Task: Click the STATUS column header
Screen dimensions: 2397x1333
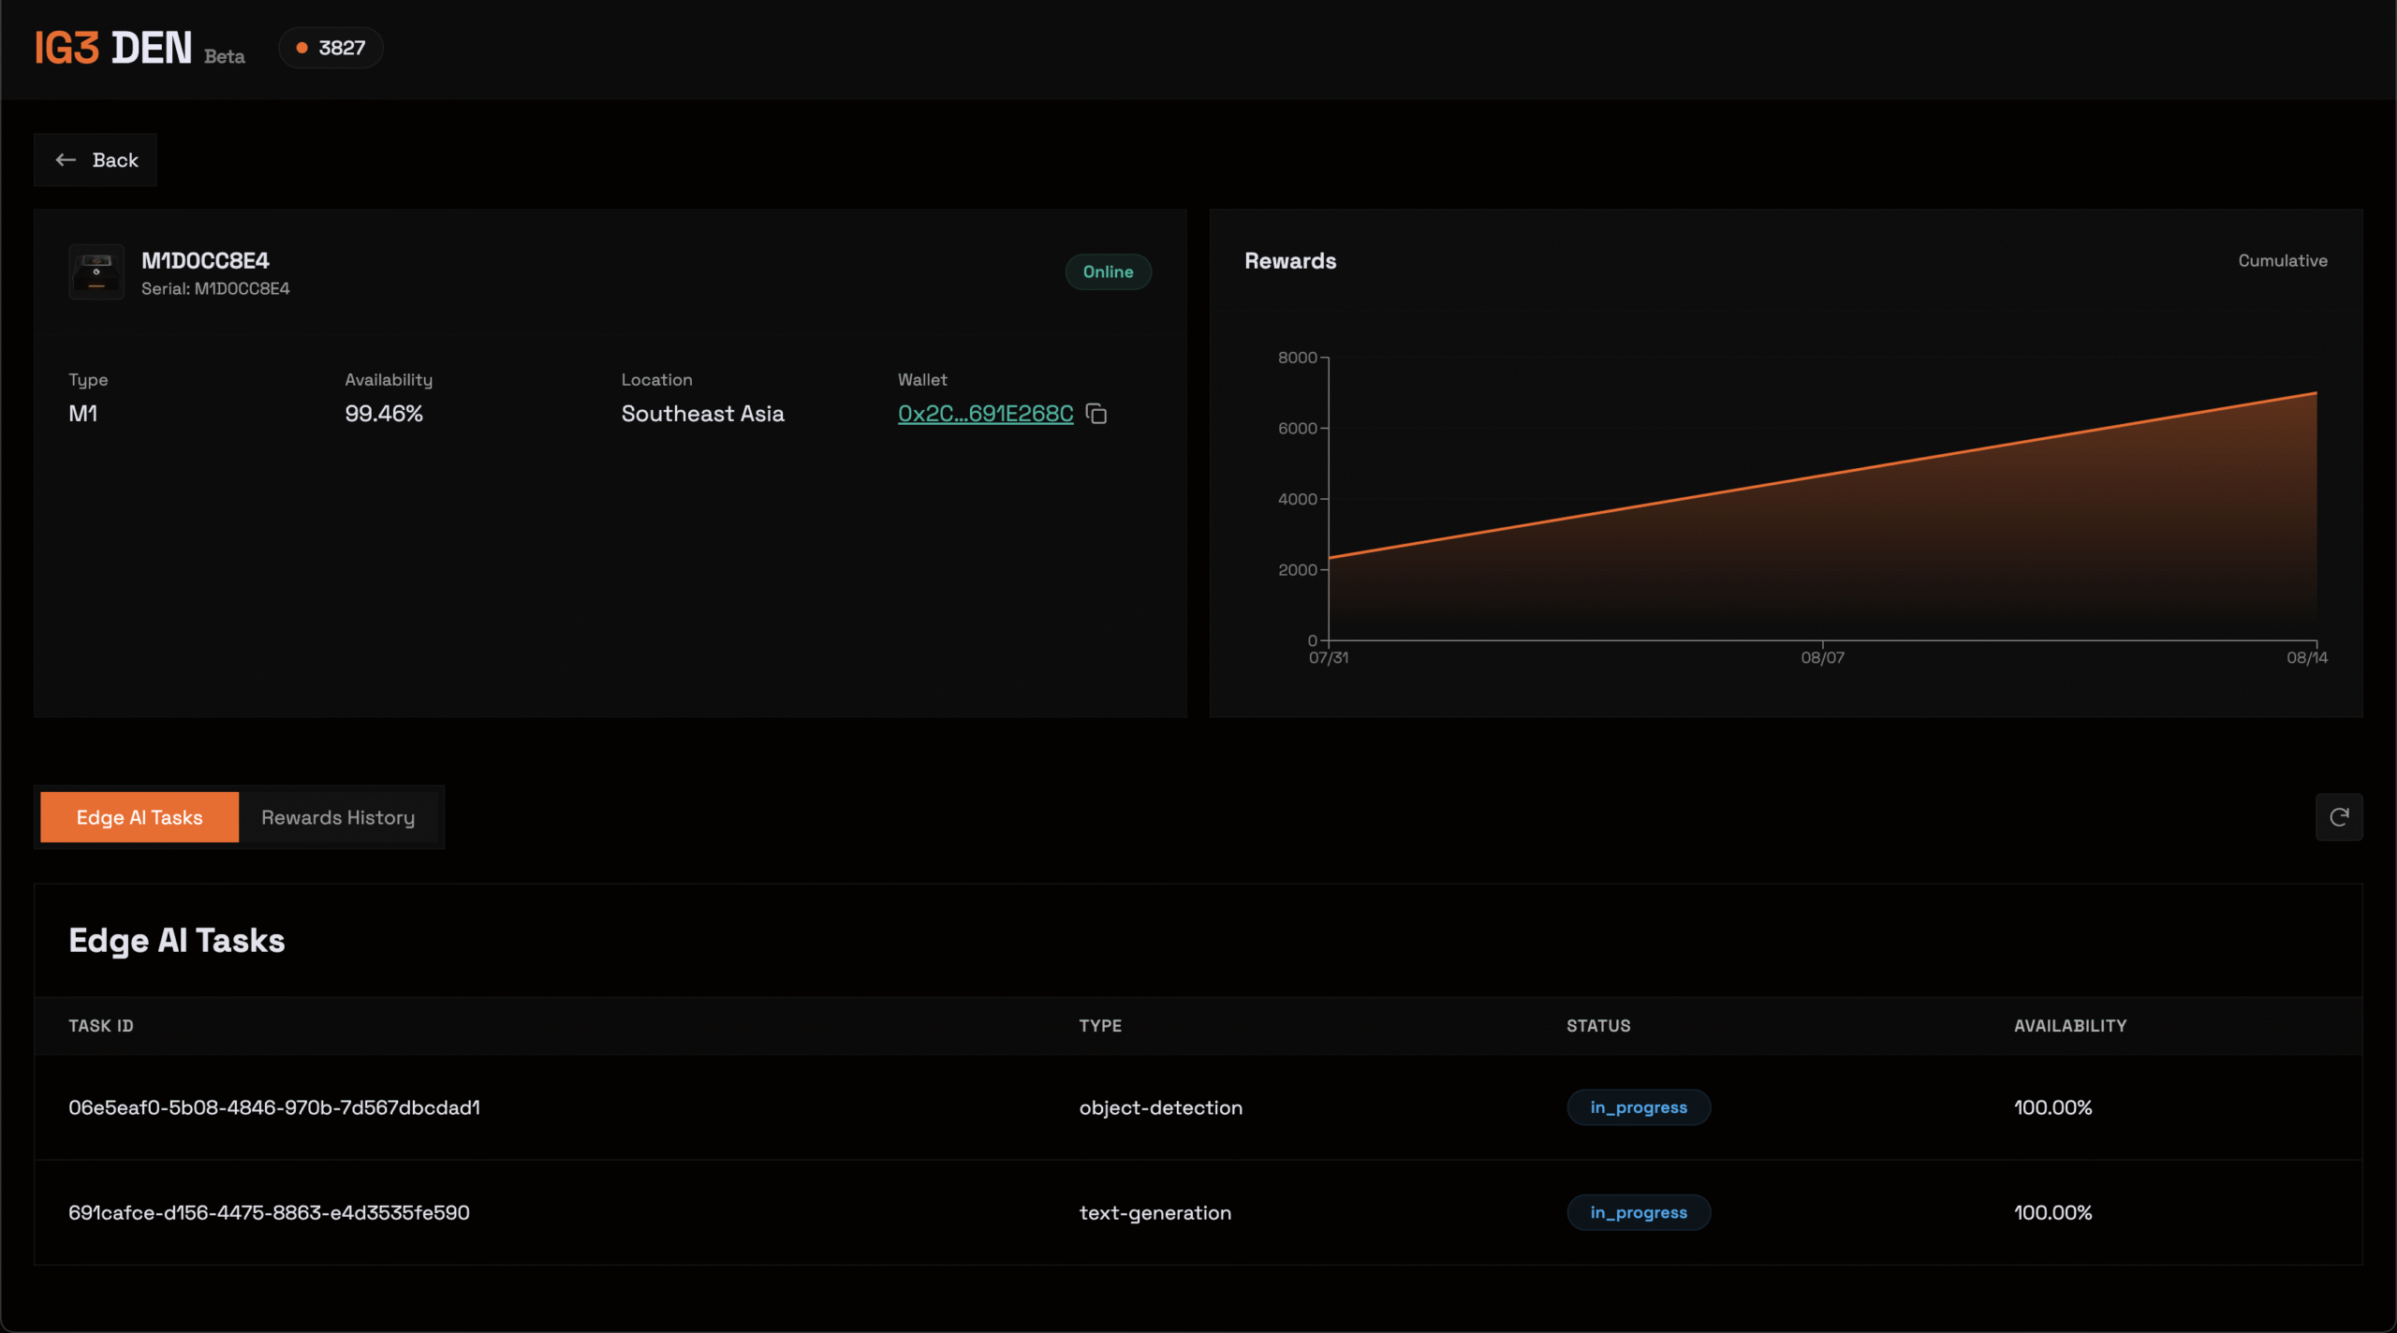Action: (x=1597, y=1026)
